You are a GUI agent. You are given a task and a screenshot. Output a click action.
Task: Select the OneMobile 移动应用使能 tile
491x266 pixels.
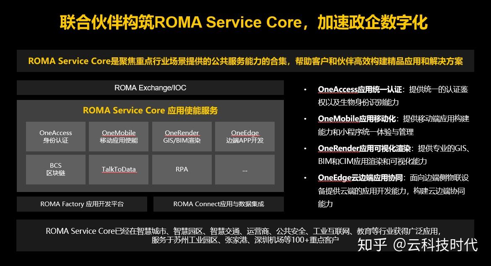point(119,136)
